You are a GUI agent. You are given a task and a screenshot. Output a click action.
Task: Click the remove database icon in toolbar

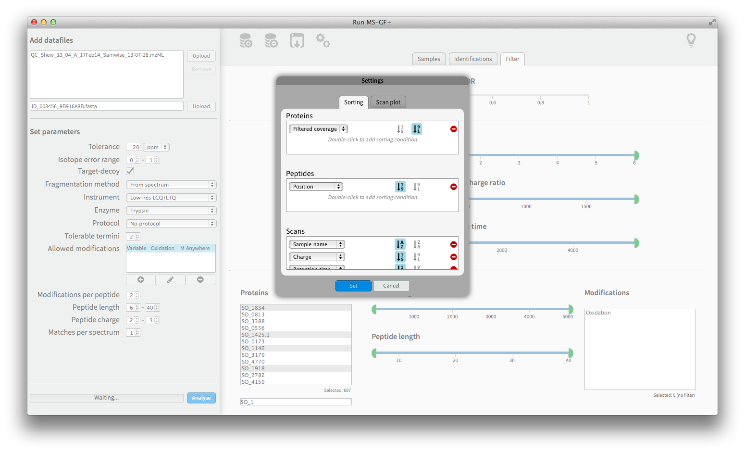[x=271, y=40]
